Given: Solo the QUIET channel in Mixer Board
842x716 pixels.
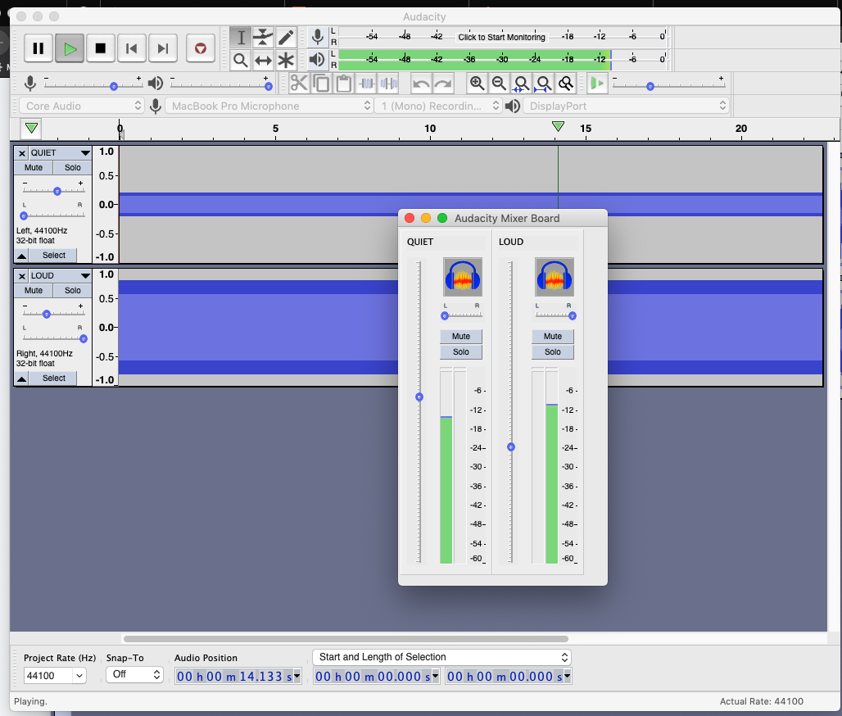Looking at the screenshot, I should click(x=460, y=351).
